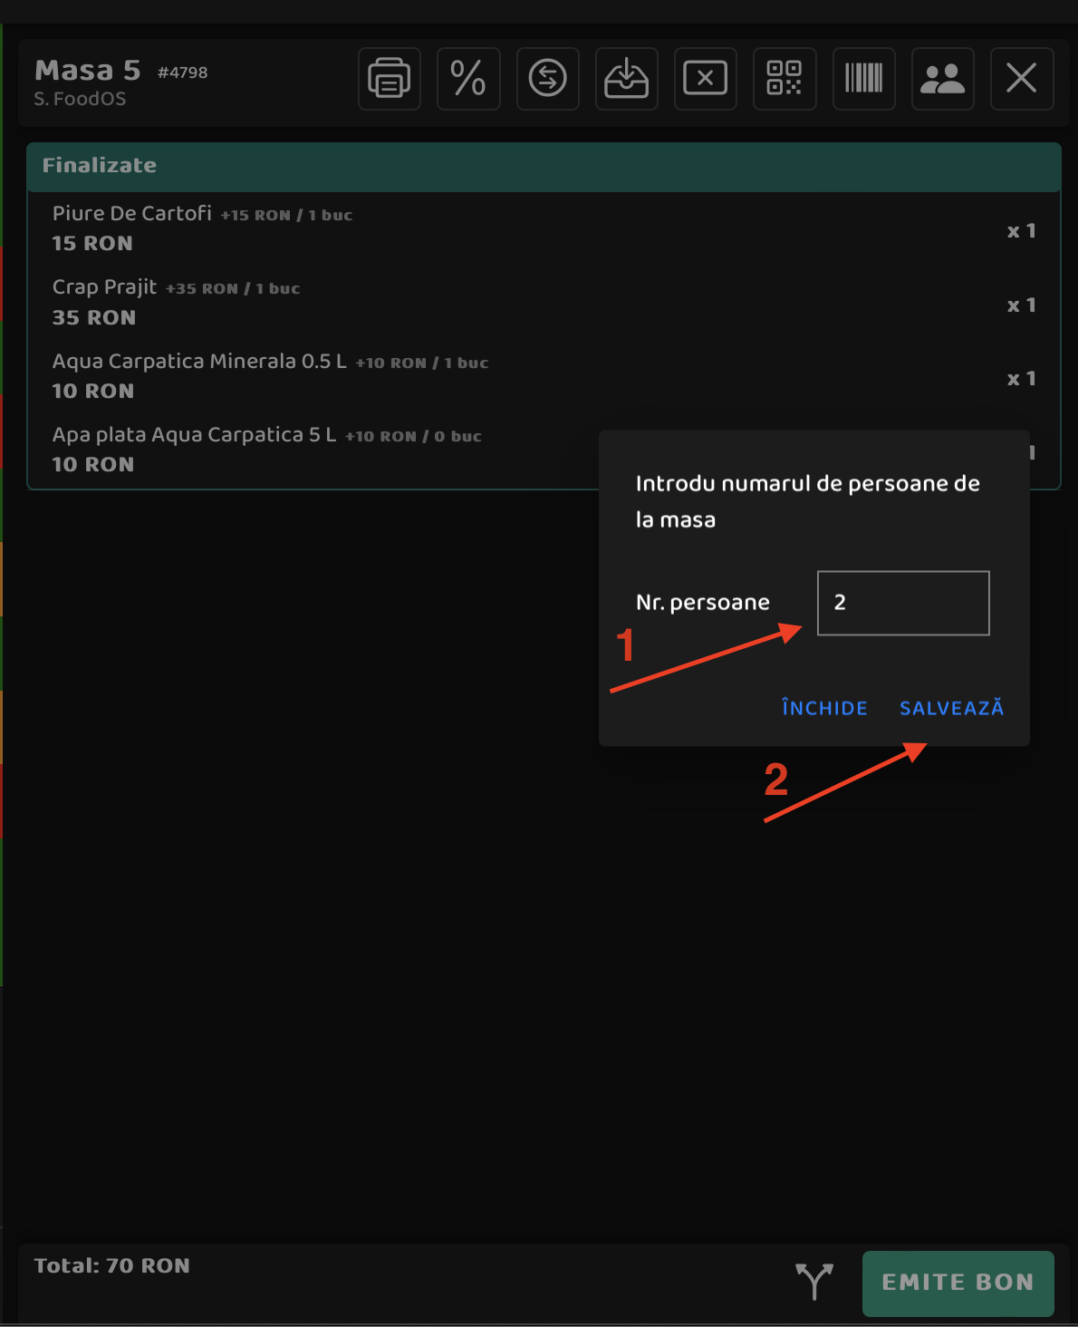Click the transfer arrows circle icon
This screenshot has height=1327, width=1078.
[x=548, y=79]
